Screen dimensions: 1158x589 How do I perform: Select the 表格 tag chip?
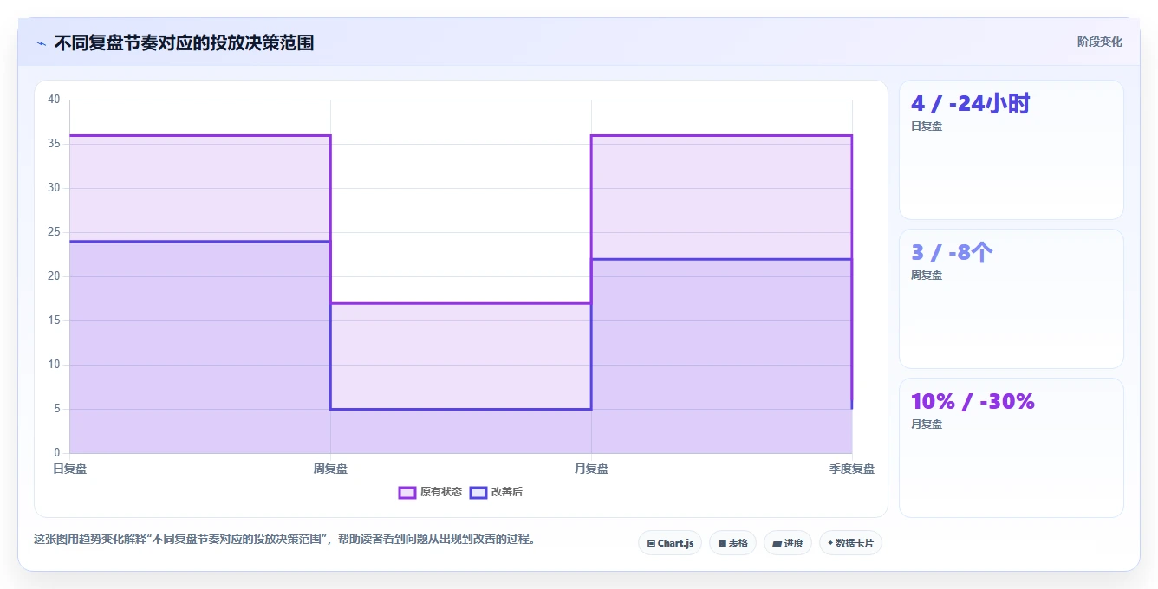pyautogui.click(x=732, y=543)
